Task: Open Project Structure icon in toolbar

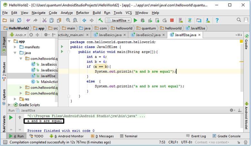Action: tap(199, 20)
